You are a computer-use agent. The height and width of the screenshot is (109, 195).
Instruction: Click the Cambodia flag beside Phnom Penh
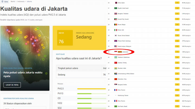[116, 41]
